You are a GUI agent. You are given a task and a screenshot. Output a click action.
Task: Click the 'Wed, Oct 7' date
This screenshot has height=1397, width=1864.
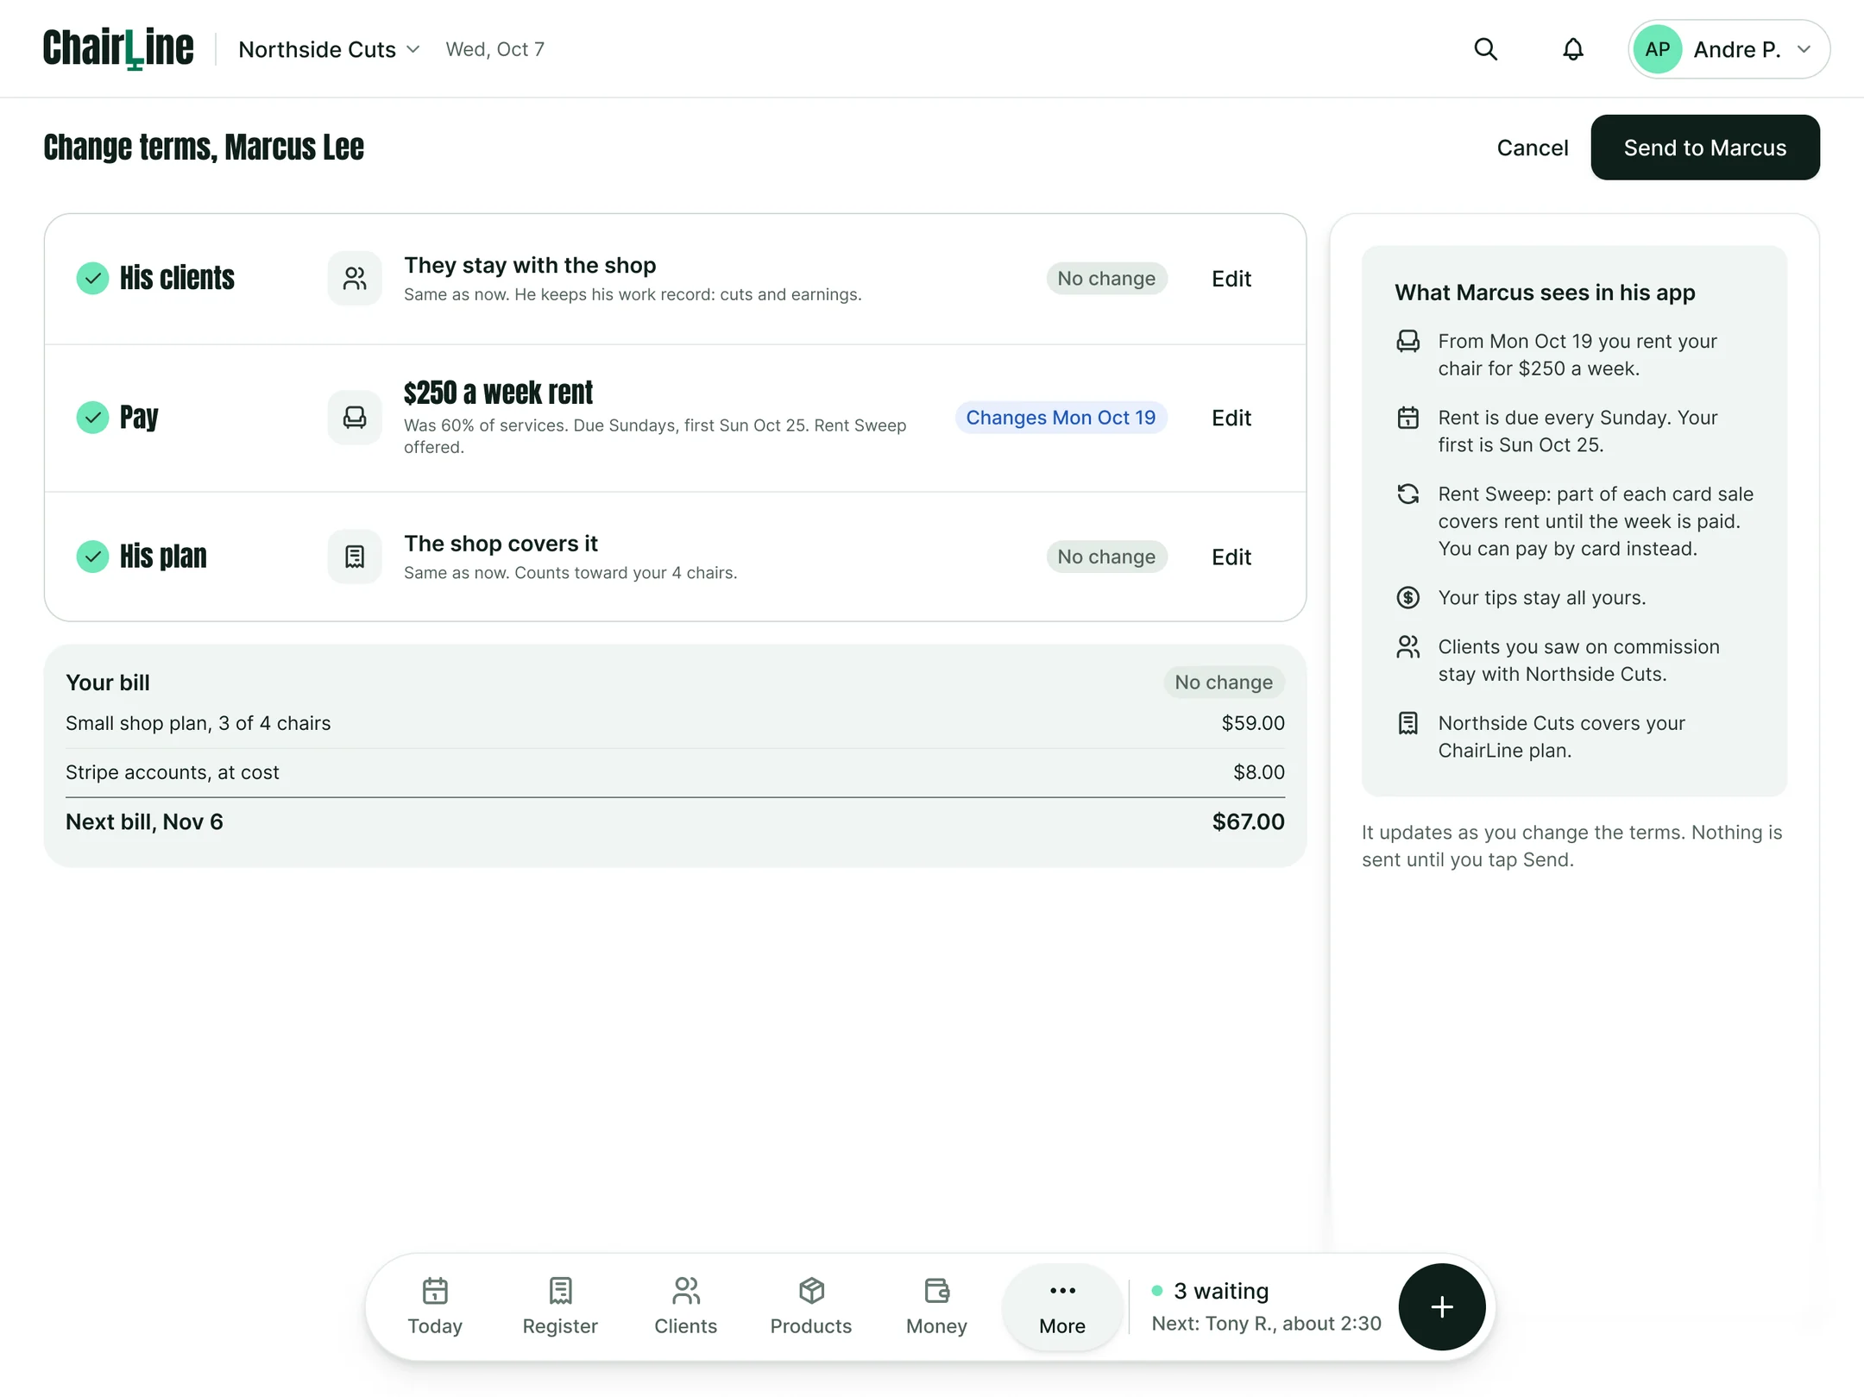(x=494, y=49)
